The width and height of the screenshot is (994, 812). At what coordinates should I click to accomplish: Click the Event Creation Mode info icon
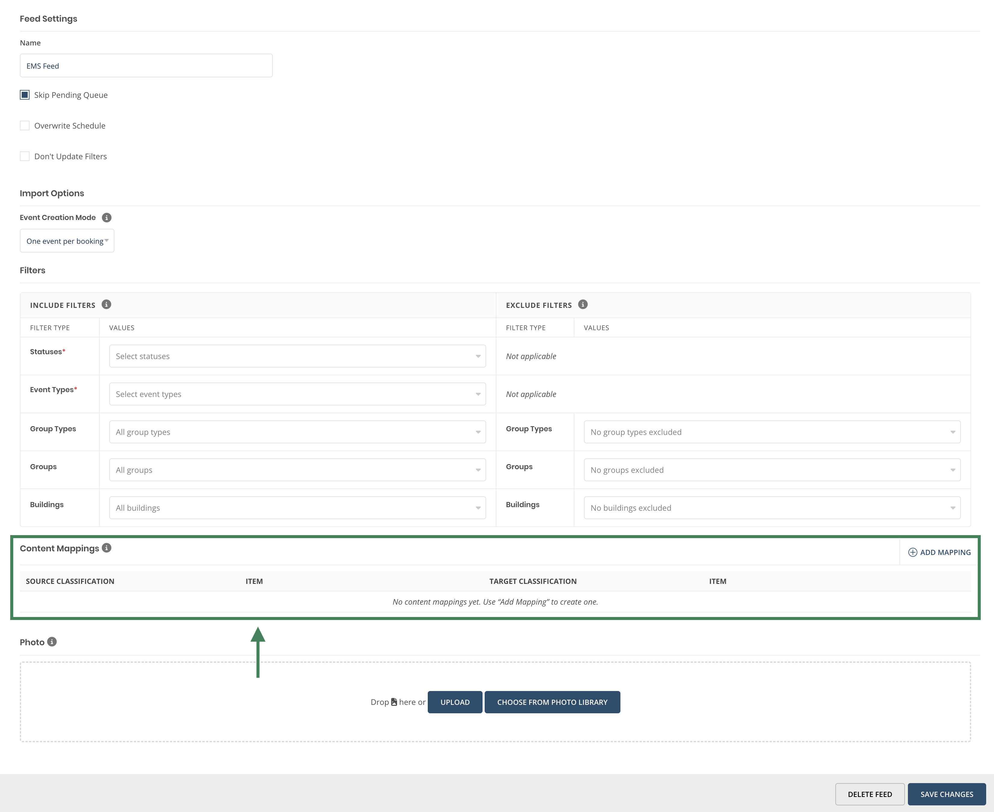[x=107, y=218]
